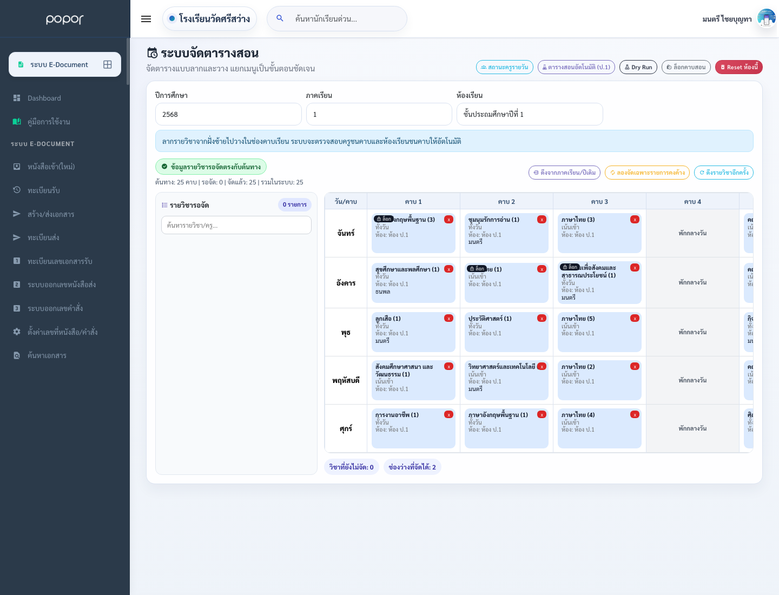The height and width of the screenshot is (595, 779).
Task: Toggle ล็อก badge on Tuesday period 3 card
Action: point(570,267)
